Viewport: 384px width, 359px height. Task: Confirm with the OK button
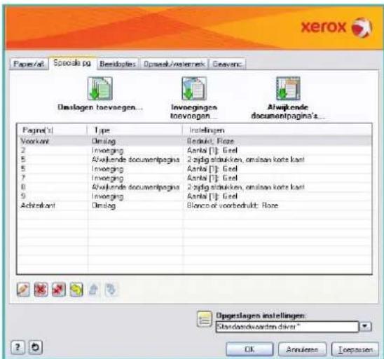pyautogui.click(x=249, y=349)
